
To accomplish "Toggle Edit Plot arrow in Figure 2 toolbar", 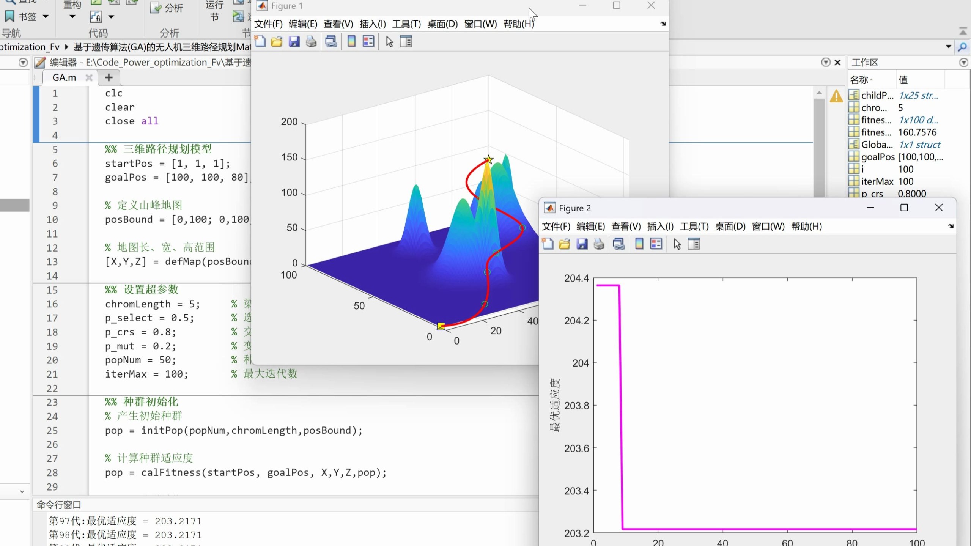I will [x=677, y=244].
